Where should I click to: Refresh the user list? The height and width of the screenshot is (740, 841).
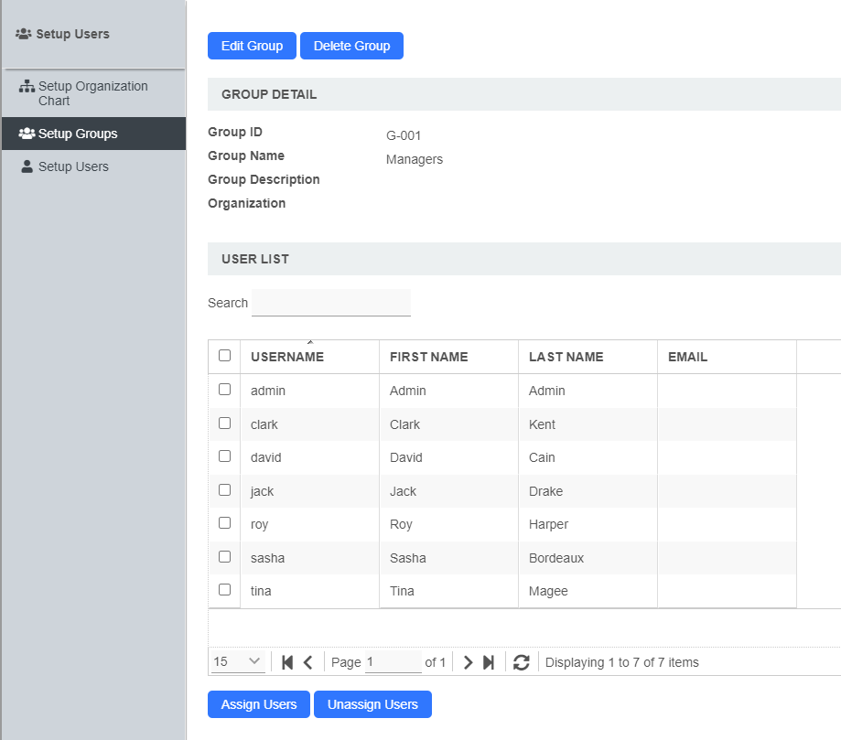(x=522, y=662)
